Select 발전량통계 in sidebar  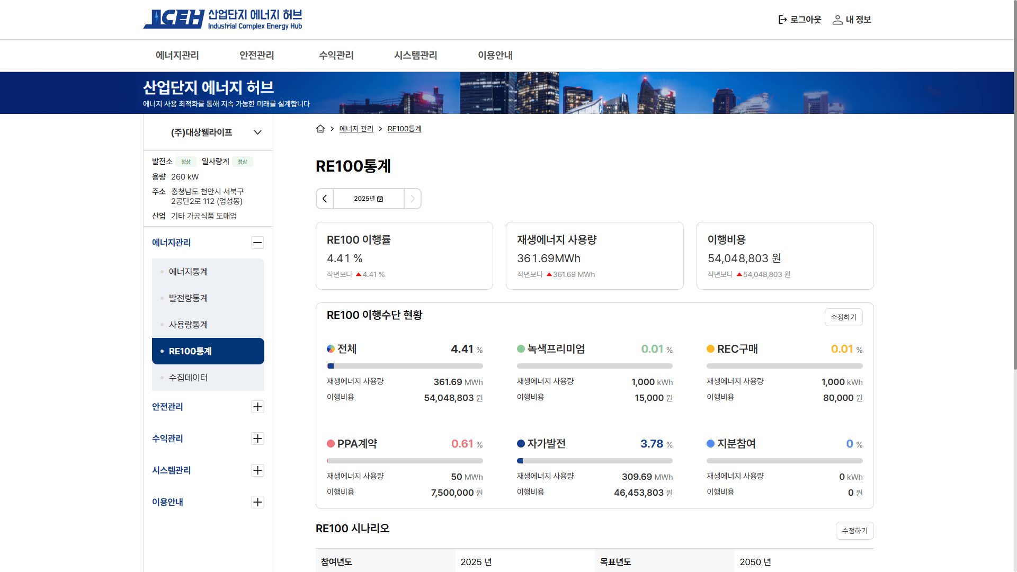click(188, 298)
